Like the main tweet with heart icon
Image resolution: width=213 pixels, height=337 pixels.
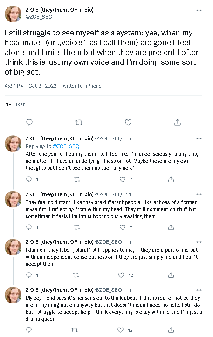(x=128, y=122)
